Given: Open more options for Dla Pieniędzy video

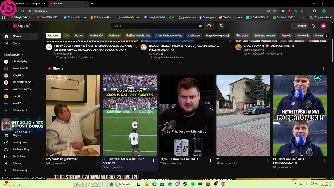Looking at the screenshot, I should (x=136, y=46).
